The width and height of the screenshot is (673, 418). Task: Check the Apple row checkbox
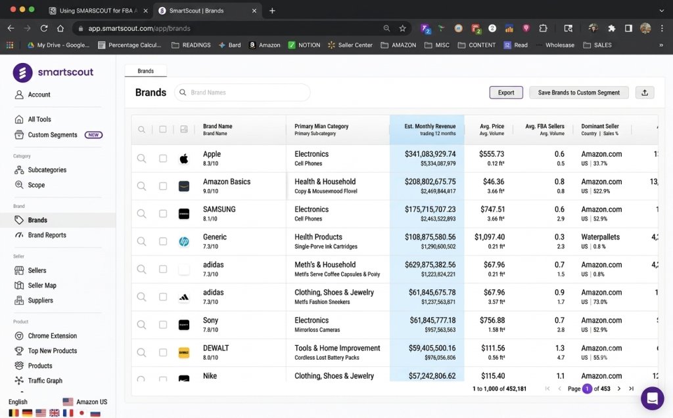pos(163,159)
